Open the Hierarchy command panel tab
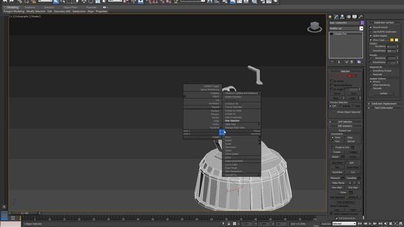The image size is (404, 227). click(x=342, y=17)
